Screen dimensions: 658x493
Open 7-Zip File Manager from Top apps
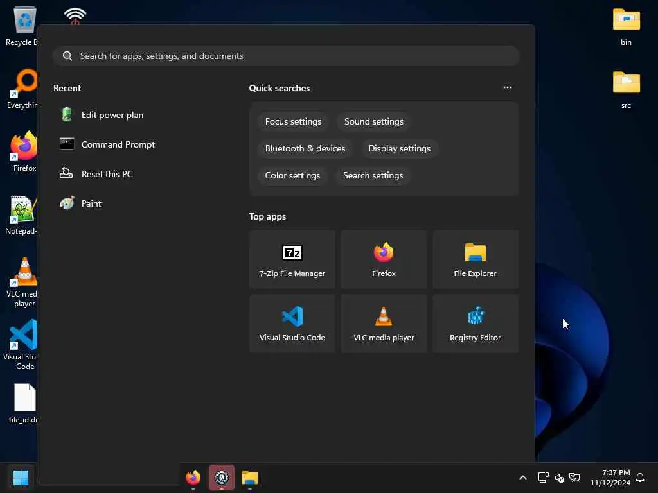(x=292, y=259)
